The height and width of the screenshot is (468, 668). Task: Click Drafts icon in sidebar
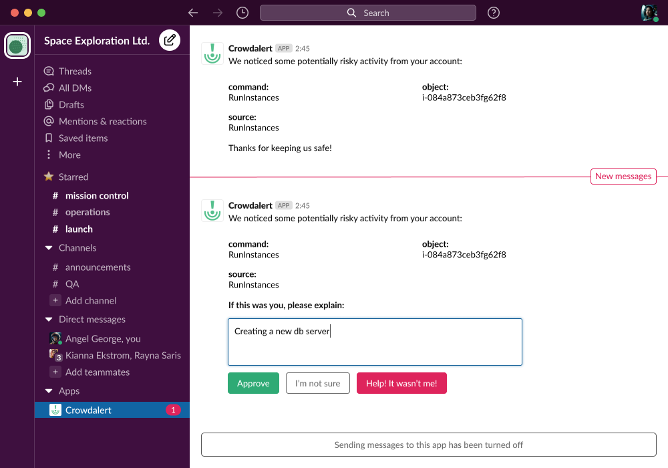tap(49, 104)
